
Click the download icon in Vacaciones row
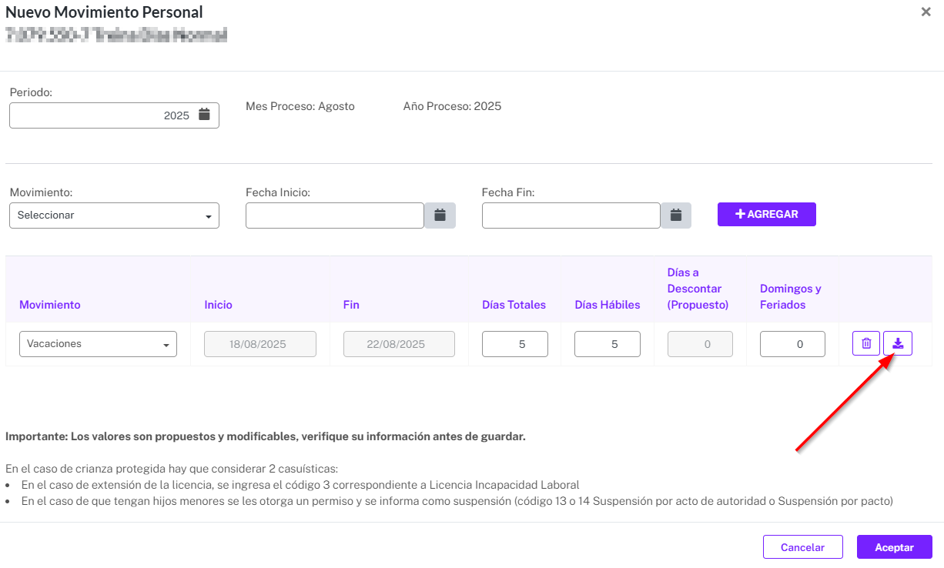(898, 343)
